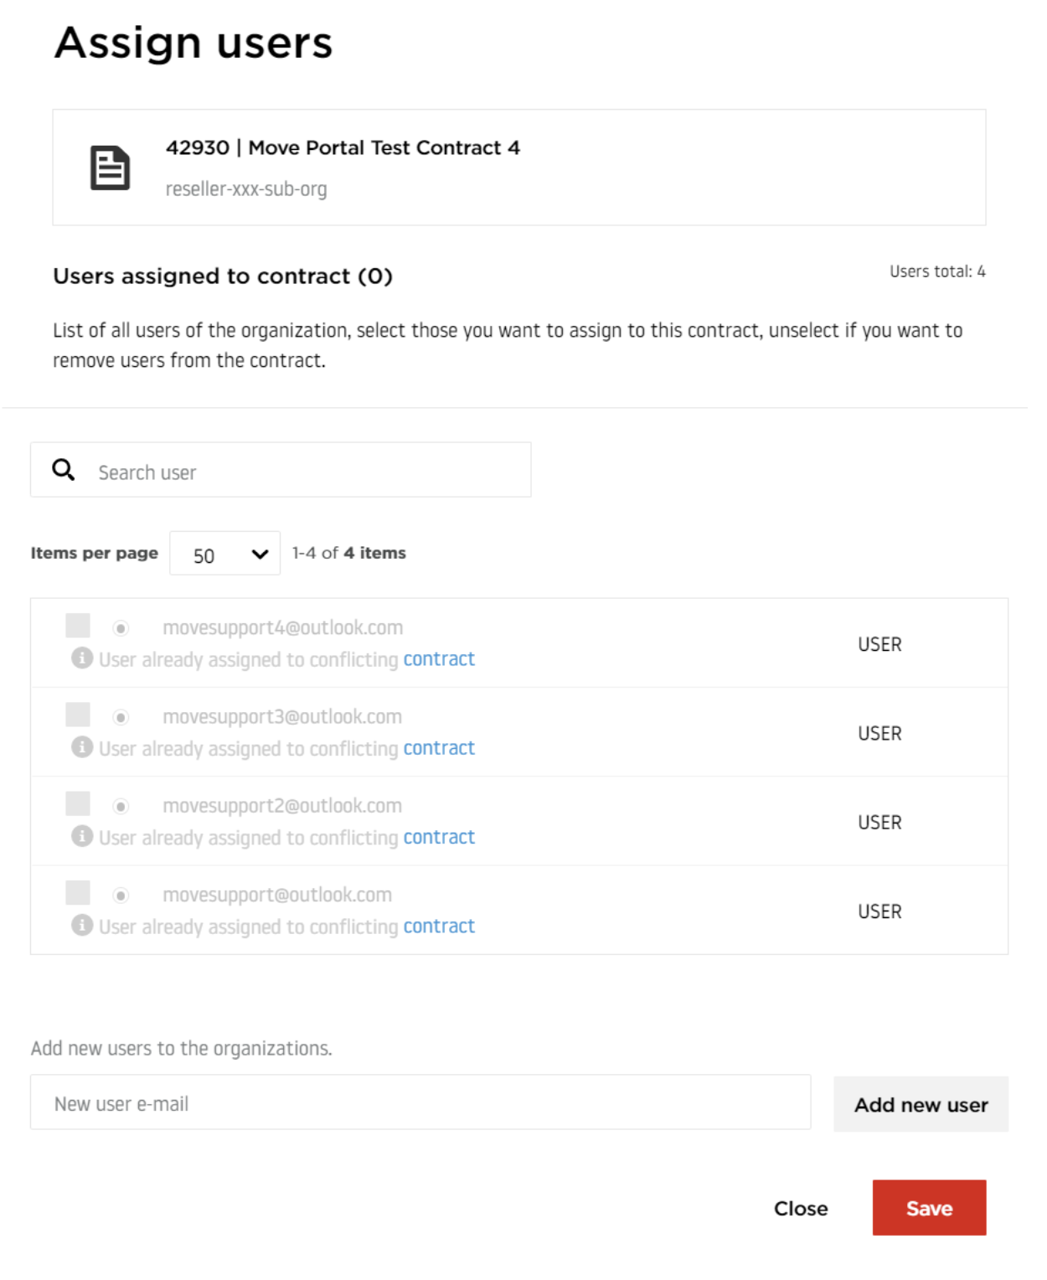Focus the New user e-mail field
Image resolution: width=1047 pixels, height=1280 pixels.
(x=420, y=1103)
